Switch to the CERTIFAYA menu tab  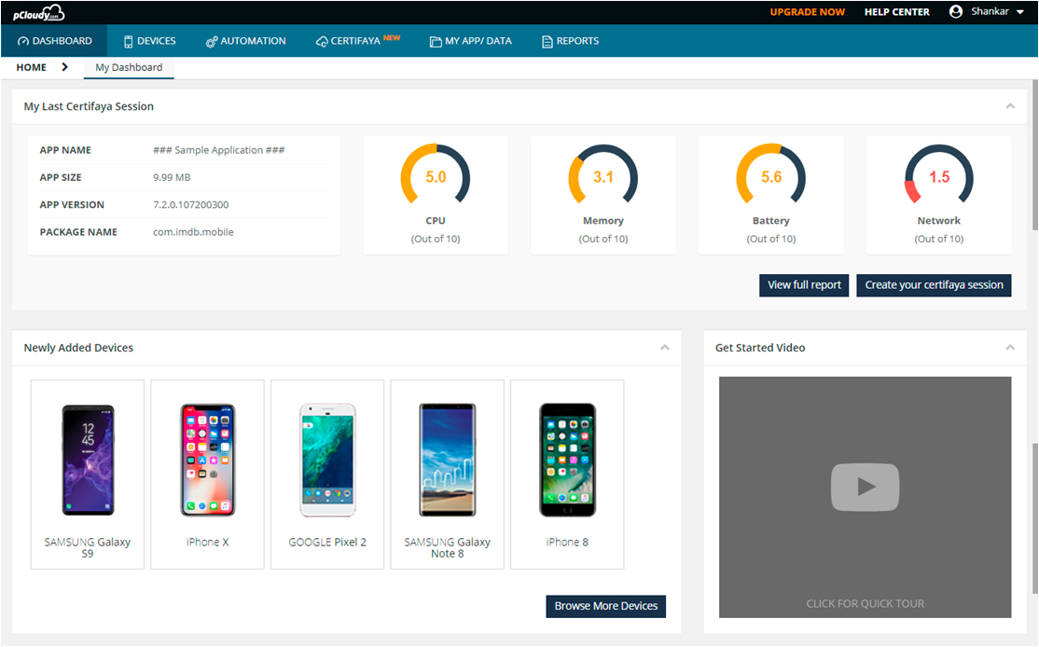[358, 41]
